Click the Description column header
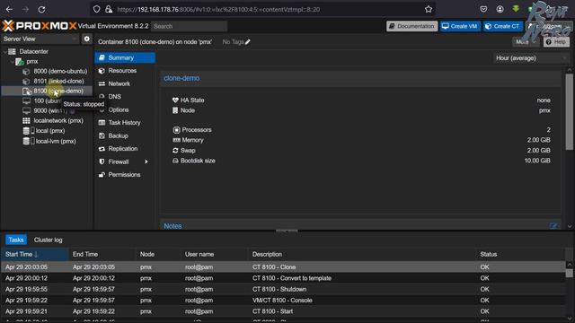This screenshot has height=323, width=575. point(362,254)
